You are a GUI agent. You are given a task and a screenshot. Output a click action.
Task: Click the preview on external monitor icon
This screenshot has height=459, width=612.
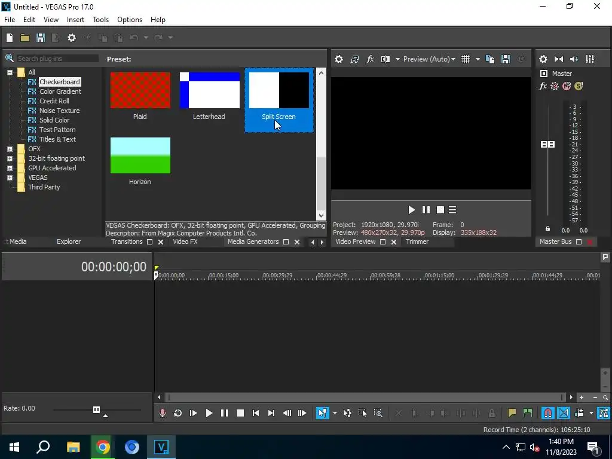(354, 59)
